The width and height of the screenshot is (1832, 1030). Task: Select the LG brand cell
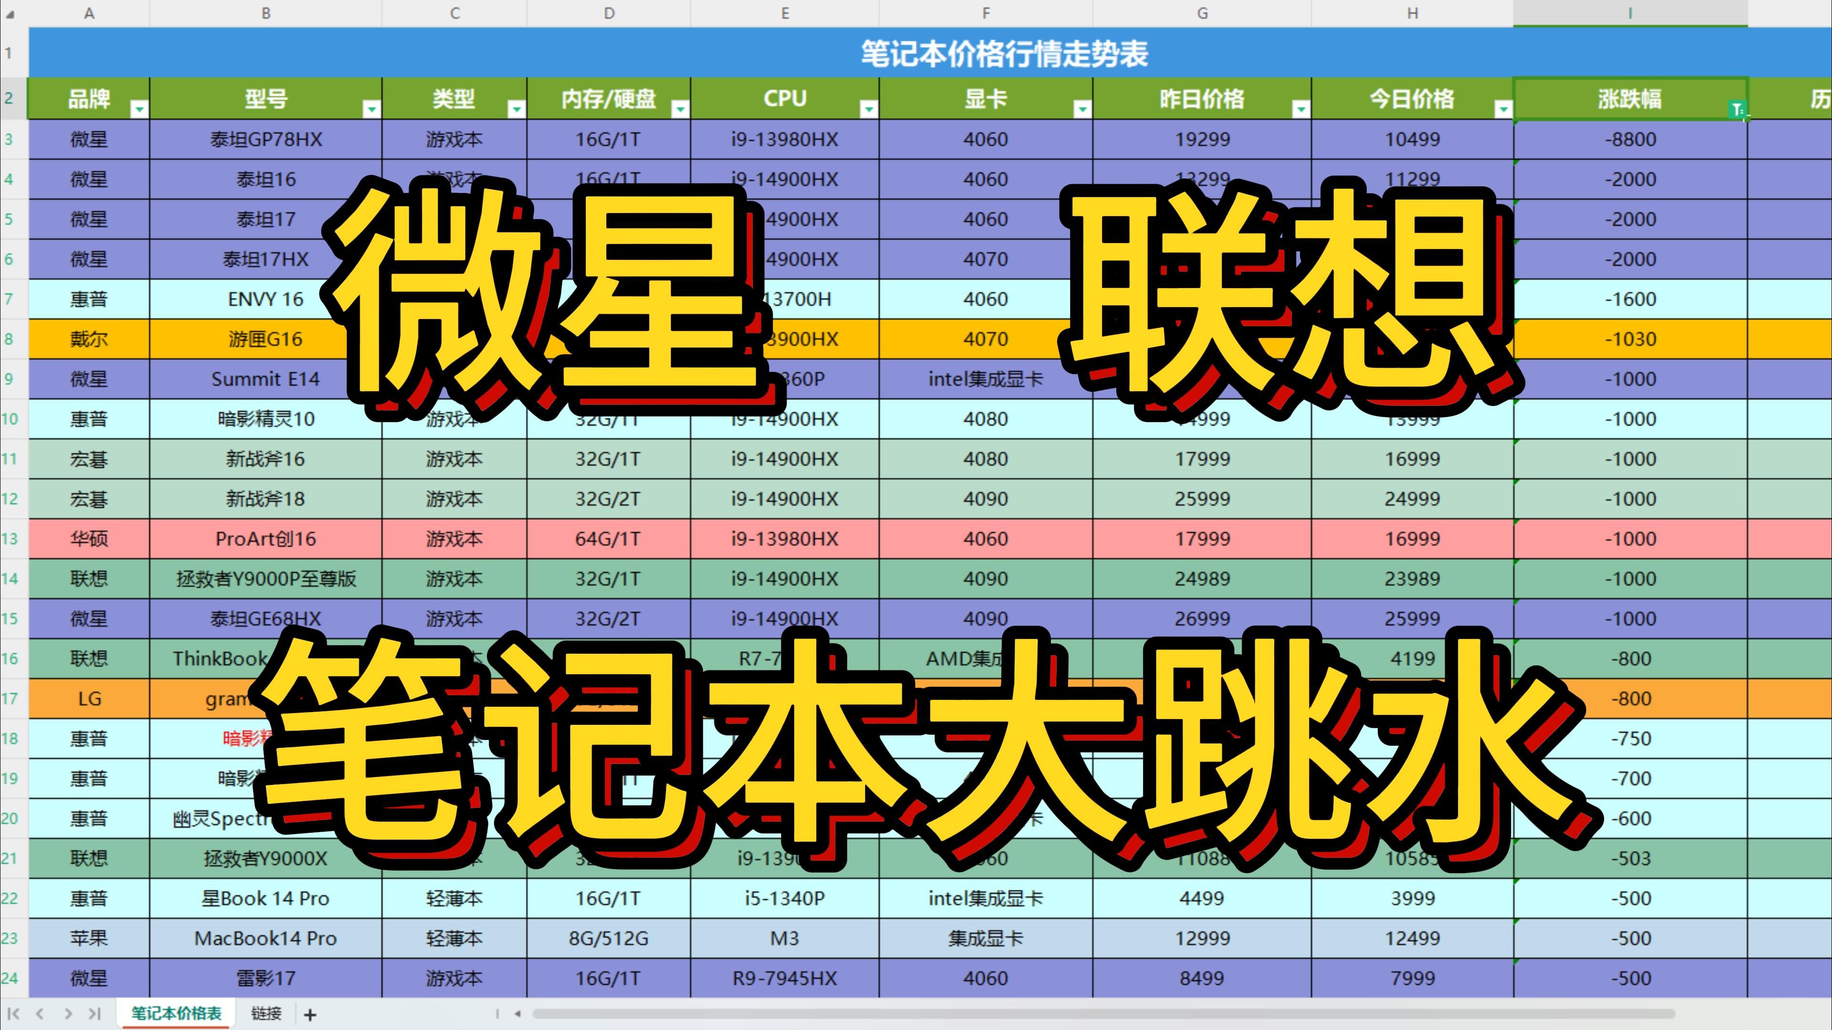[89, 698]
